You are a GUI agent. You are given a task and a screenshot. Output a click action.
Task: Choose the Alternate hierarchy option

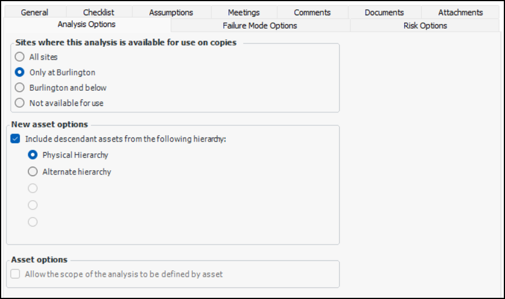[33, 172]
